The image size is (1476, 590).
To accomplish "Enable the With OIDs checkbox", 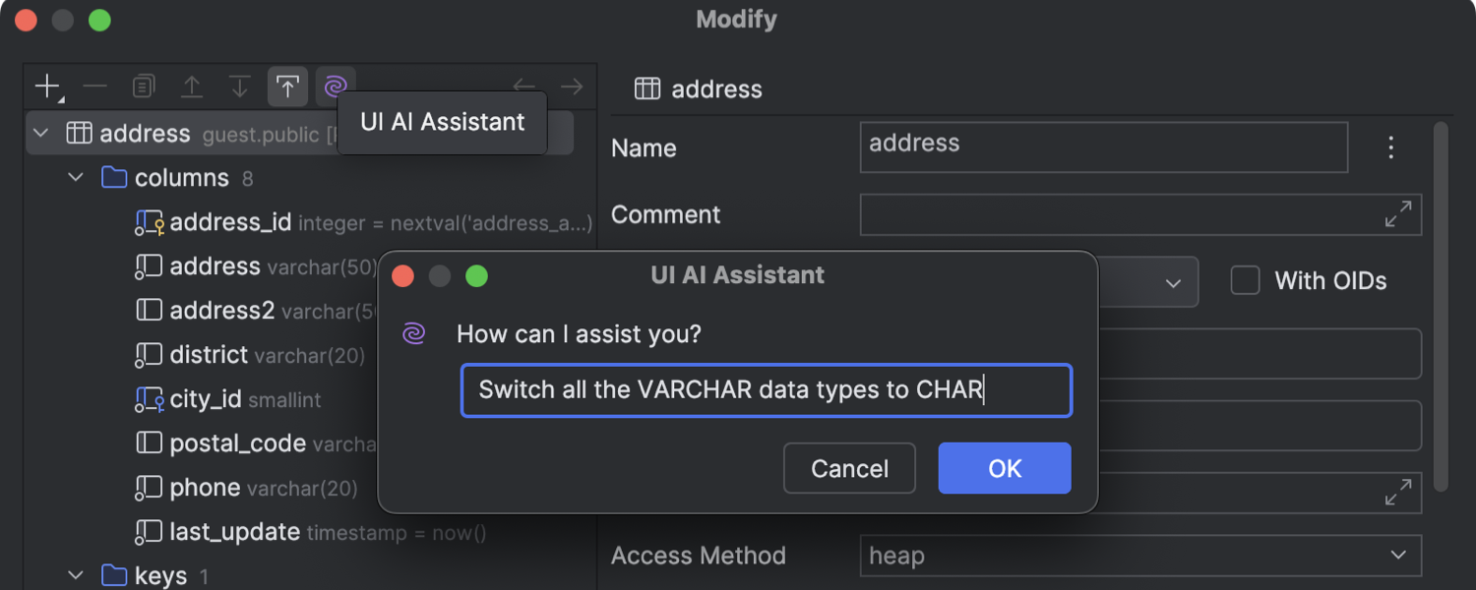I will pyautogui.click(x=1246, y=280).
